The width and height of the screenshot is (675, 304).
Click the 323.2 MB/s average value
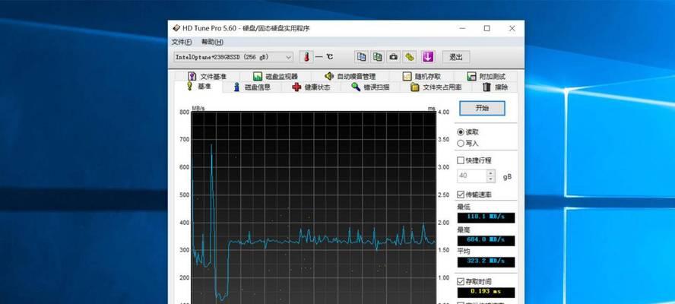[486, 261]
